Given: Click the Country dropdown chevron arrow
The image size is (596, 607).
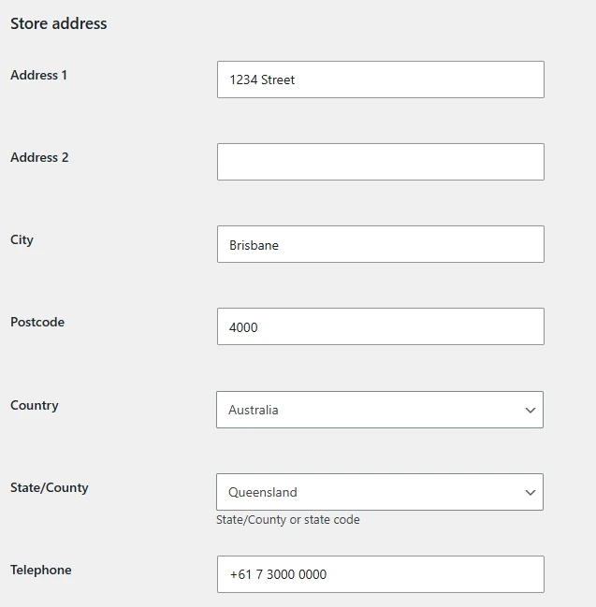Looking at the screenshot, I should pyautogui.click(x=531, y=410).
